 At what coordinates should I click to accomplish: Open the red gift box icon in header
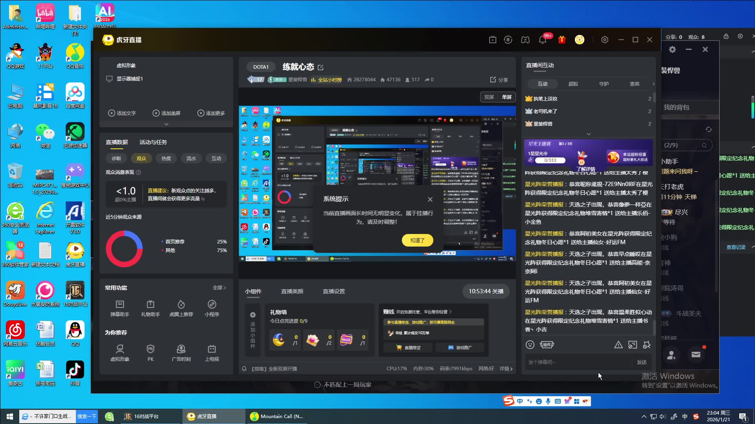point(562,40)
